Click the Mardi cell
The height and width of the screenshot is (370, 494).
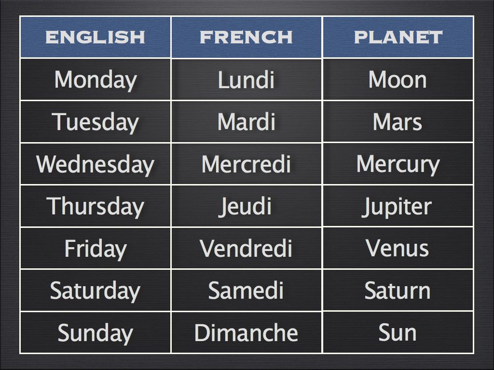(247, 121)
